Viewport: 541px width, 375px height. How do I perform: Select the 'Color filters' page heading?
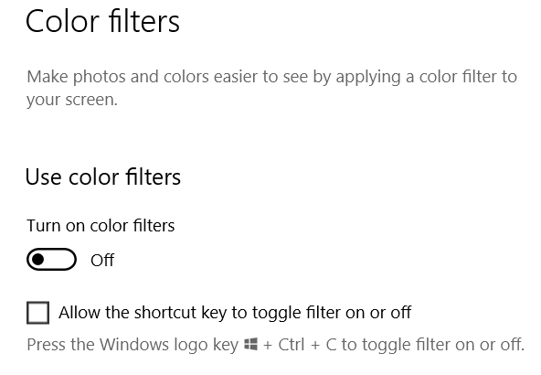pyautogui.click(x=102, y=21)
